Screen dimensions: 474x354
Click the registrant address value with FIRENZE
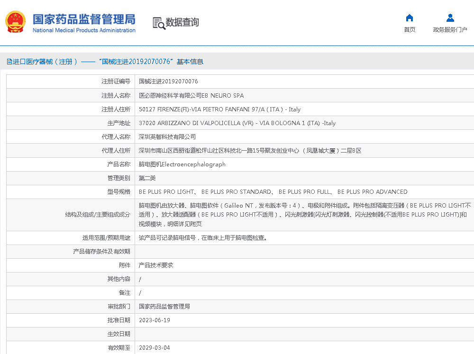[219, 109]
